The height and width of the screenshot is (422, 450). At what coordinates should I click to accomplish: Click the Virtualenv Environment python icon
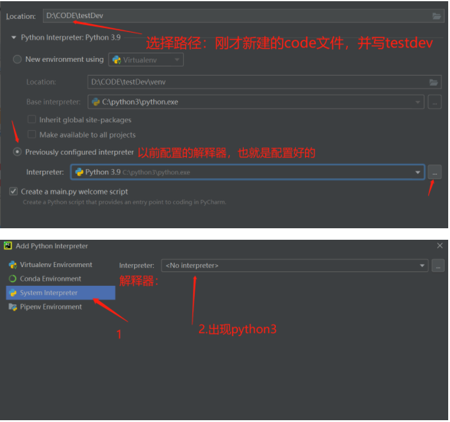tap(13, 265)
